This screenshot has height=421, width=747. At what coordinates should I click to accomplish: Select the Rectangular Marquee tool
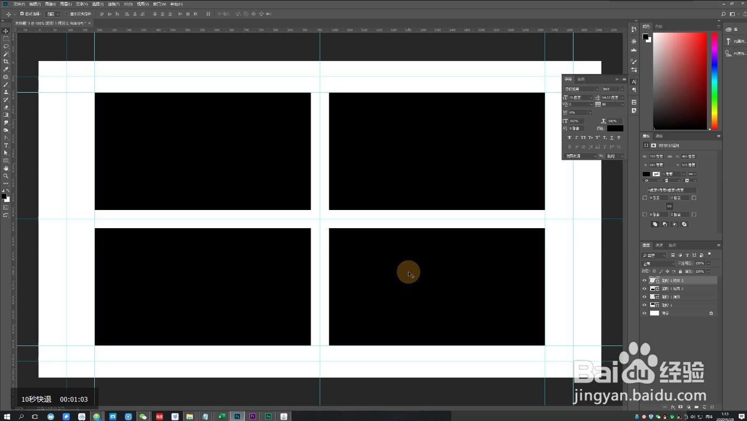pyautogui.click(x=6, y=38)
